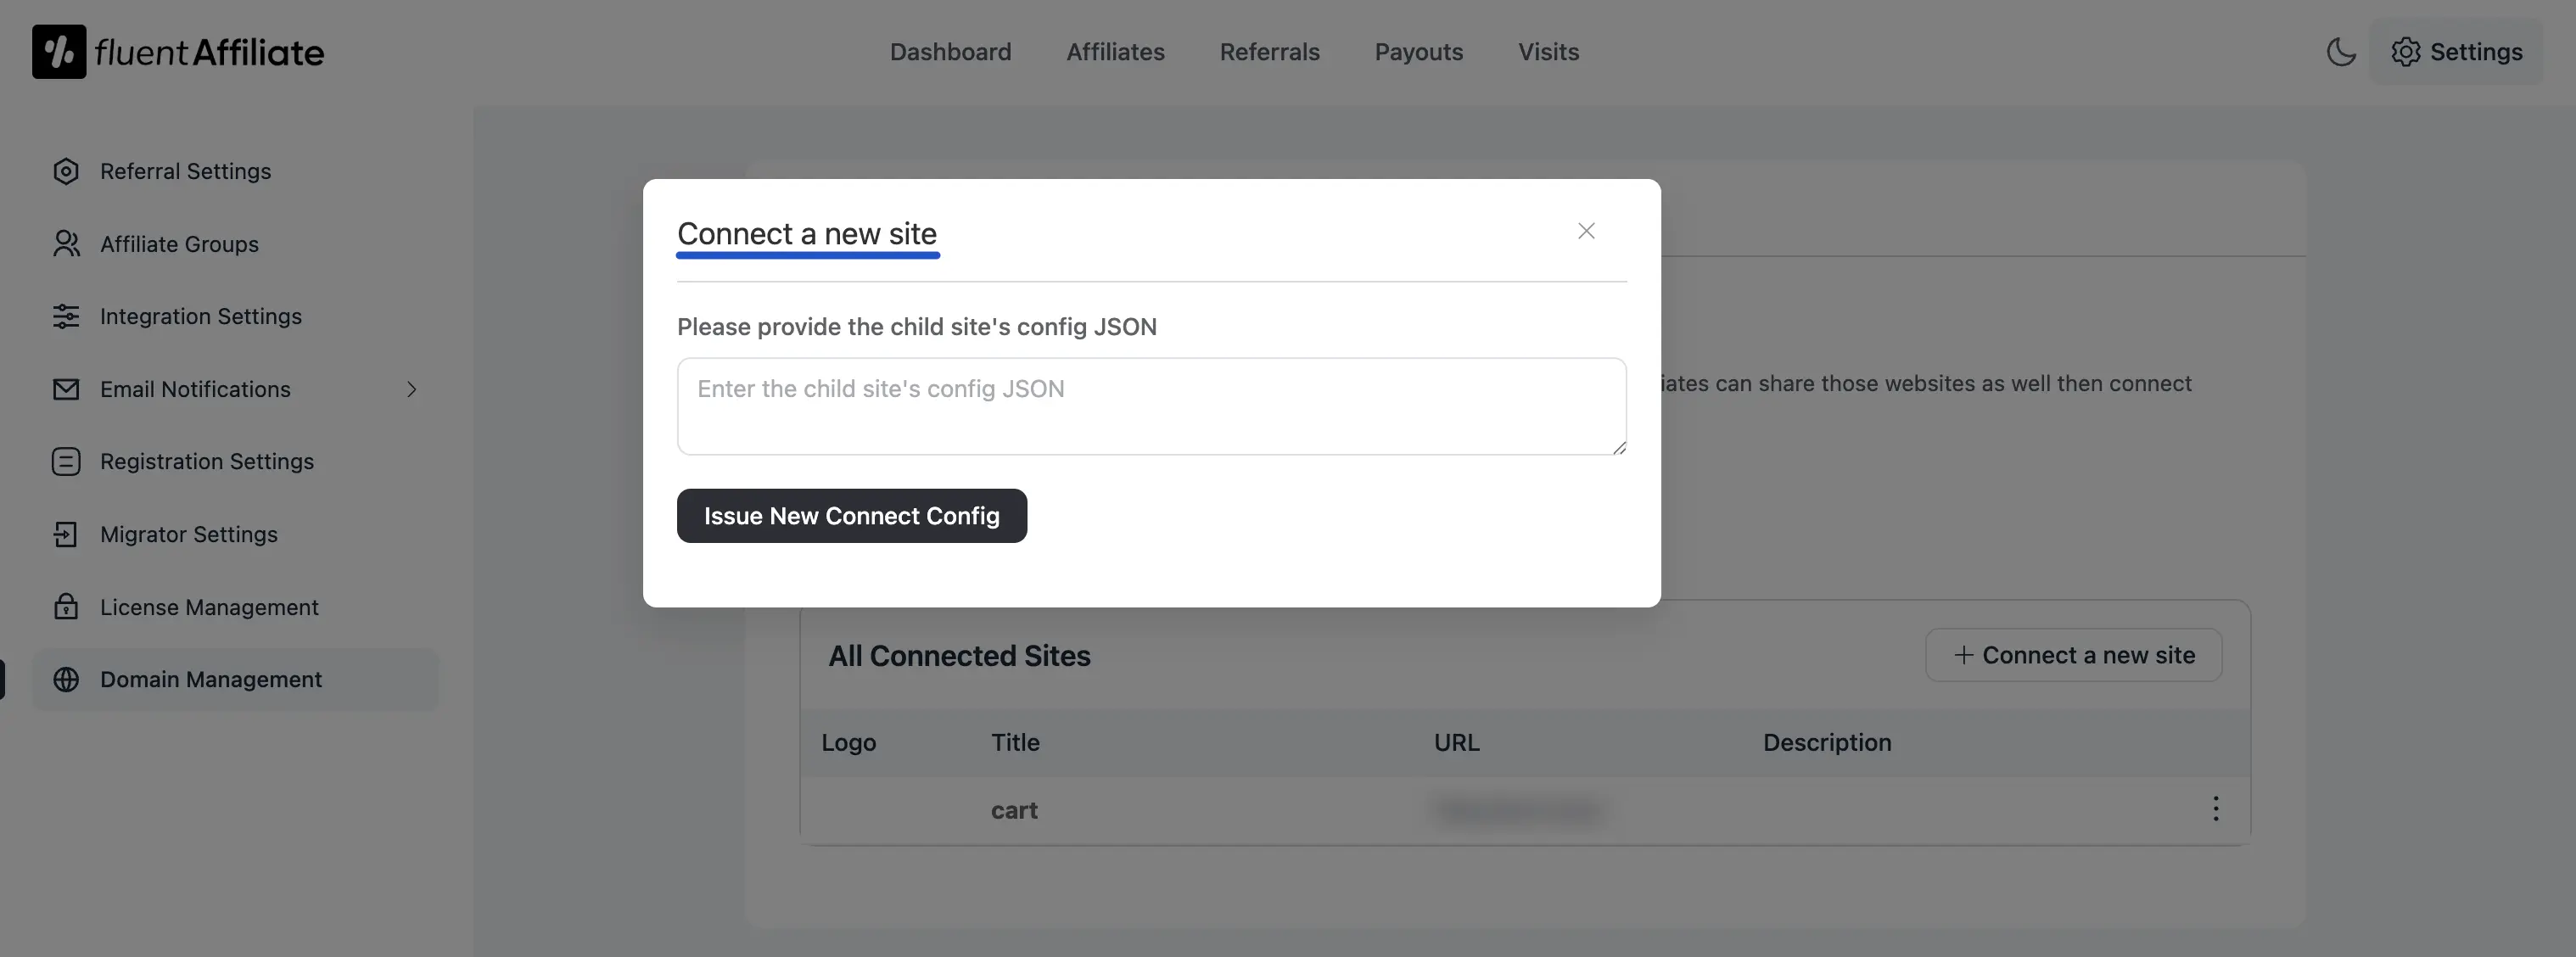
Task: Open Integration Settings via the sliders icon
Action: 66,316
